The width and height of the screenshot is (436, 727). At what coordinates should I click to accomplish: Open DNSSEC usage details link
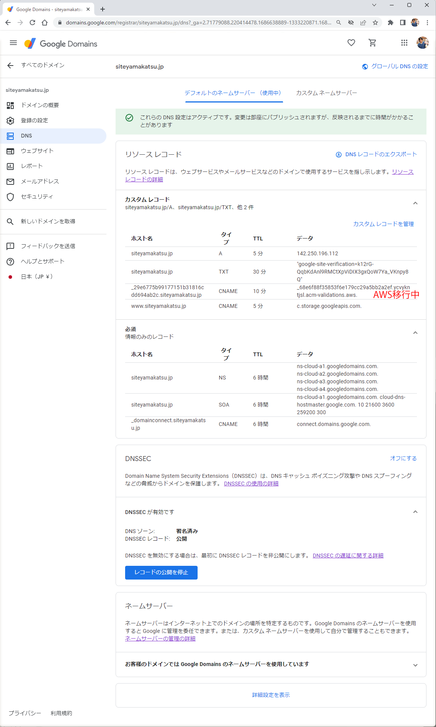pyautogui.click(x=251, y=484)
